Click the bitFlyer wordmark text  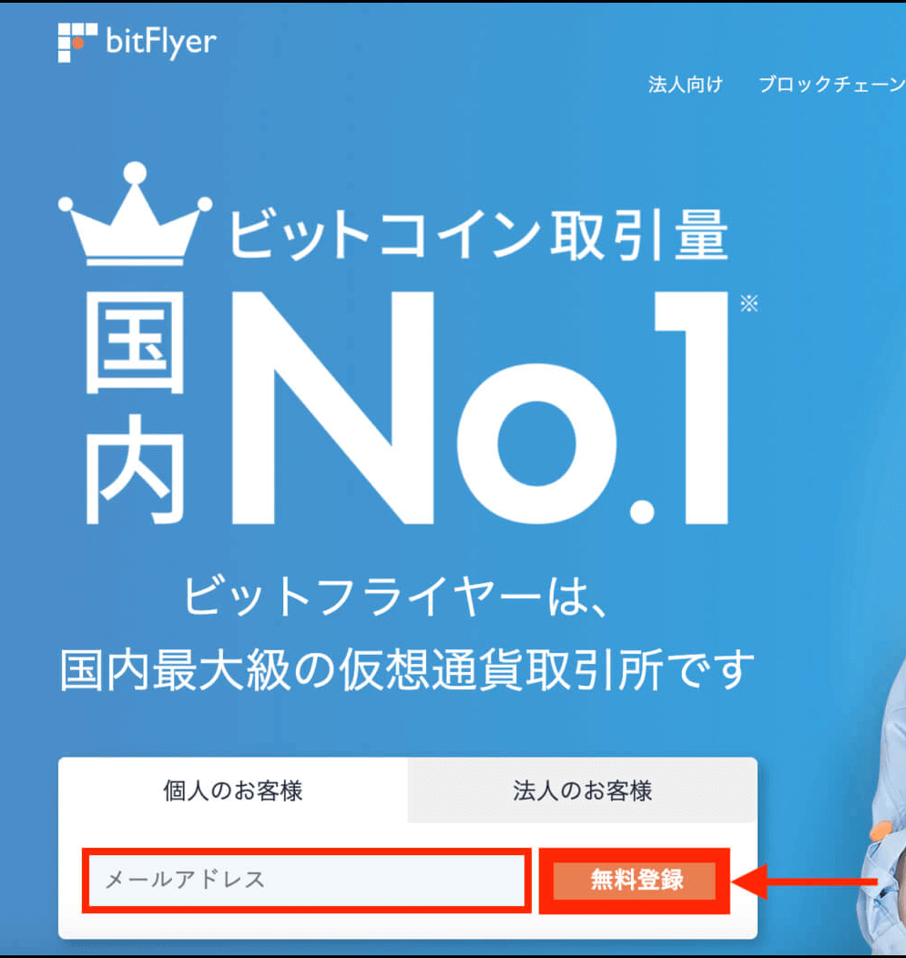click(x=161, y=42)
